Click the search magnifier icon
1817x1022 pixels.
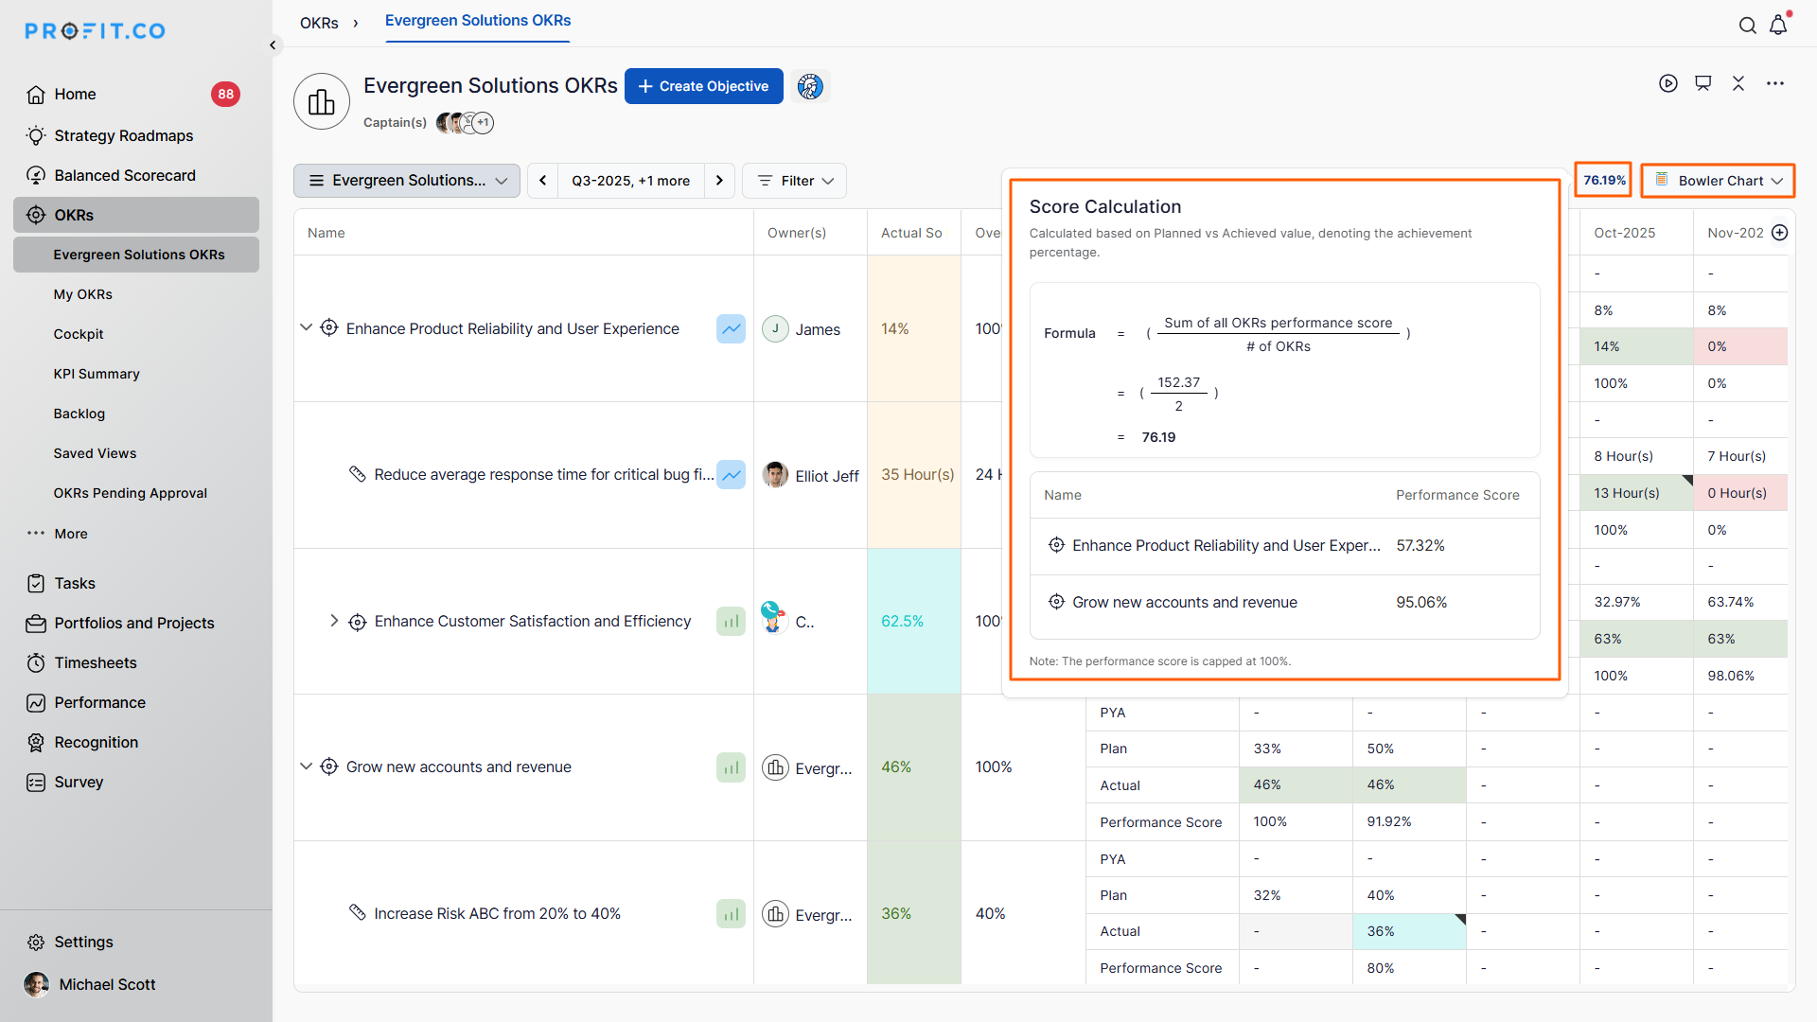(1747, 26)
